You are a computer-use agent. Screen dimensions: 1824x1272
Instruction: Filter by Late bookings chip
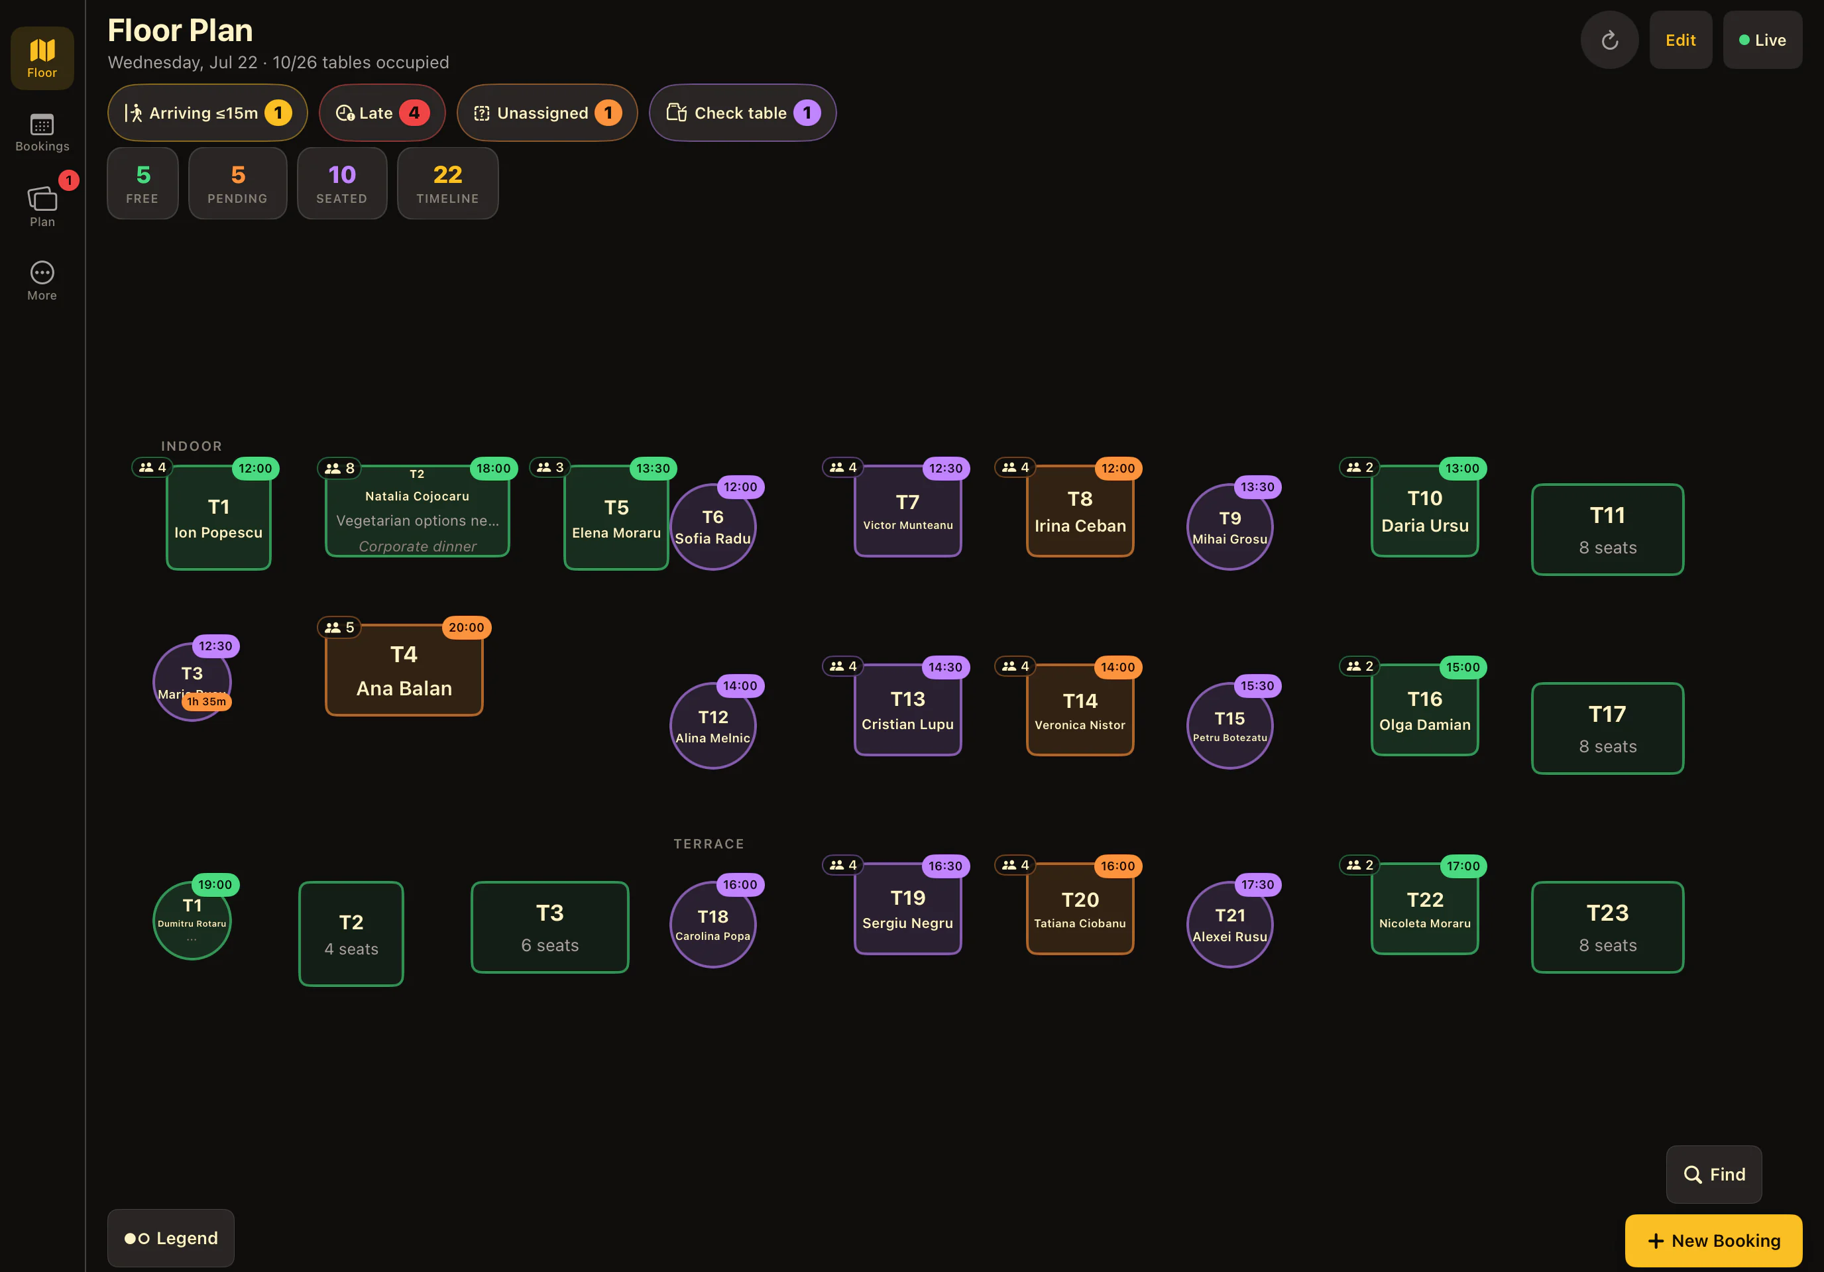coord(382,113)
